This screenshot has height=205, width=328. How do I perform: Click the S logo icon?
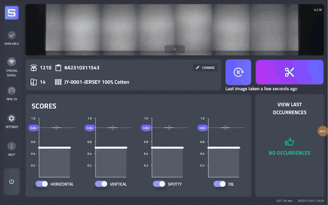click(x=11, y=13)
